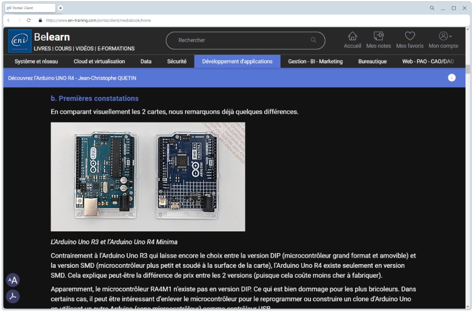Click inside the Rechercher search field
The width and height of the screenshot is (473, 312).
231,41
